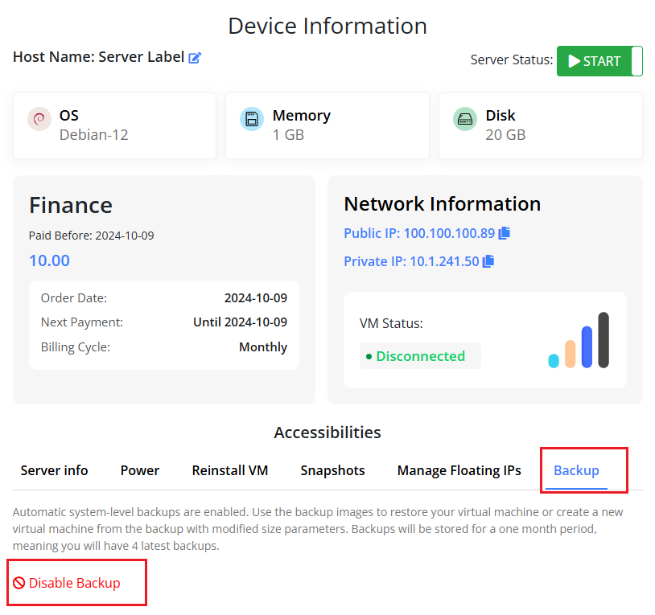
Task: Click the Disconnected VM status badge
Action: tap(420, 356)
